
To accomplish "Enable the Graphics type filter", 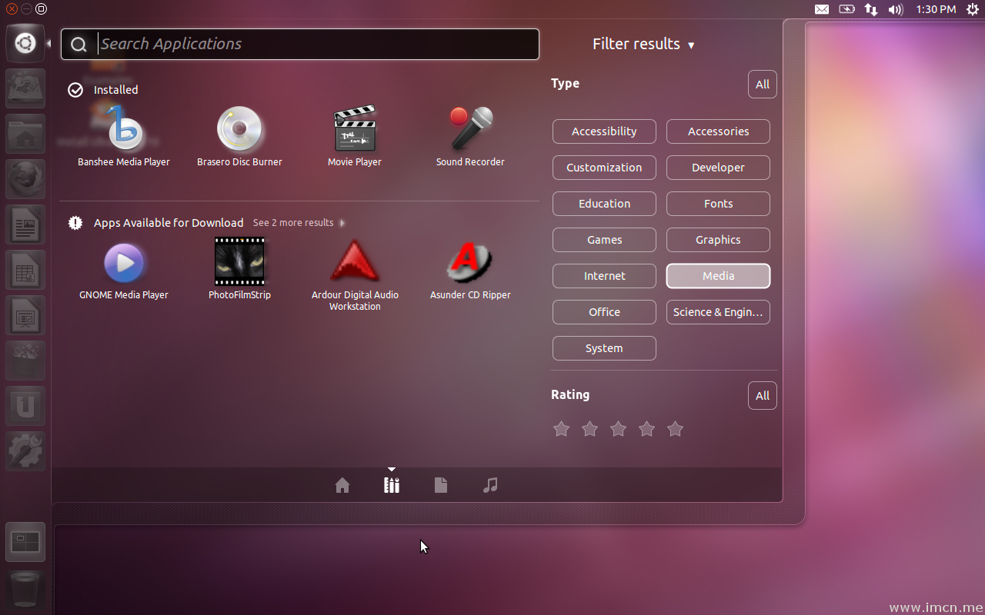I will pos(718,240).
